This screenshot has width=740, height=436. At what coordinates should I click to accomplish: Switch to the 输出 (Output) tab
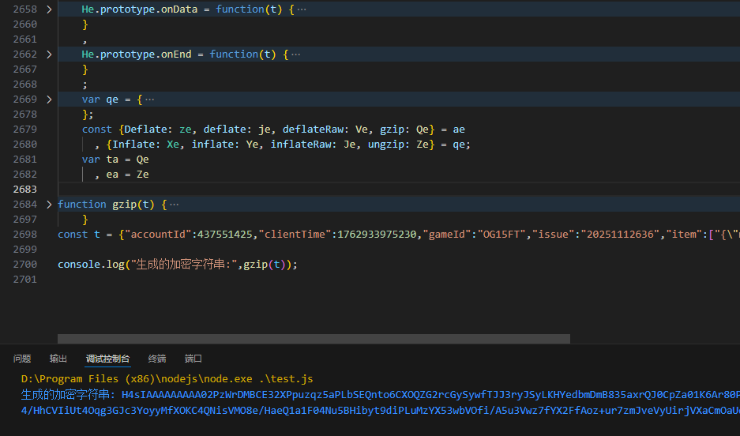tap(58, 359)
